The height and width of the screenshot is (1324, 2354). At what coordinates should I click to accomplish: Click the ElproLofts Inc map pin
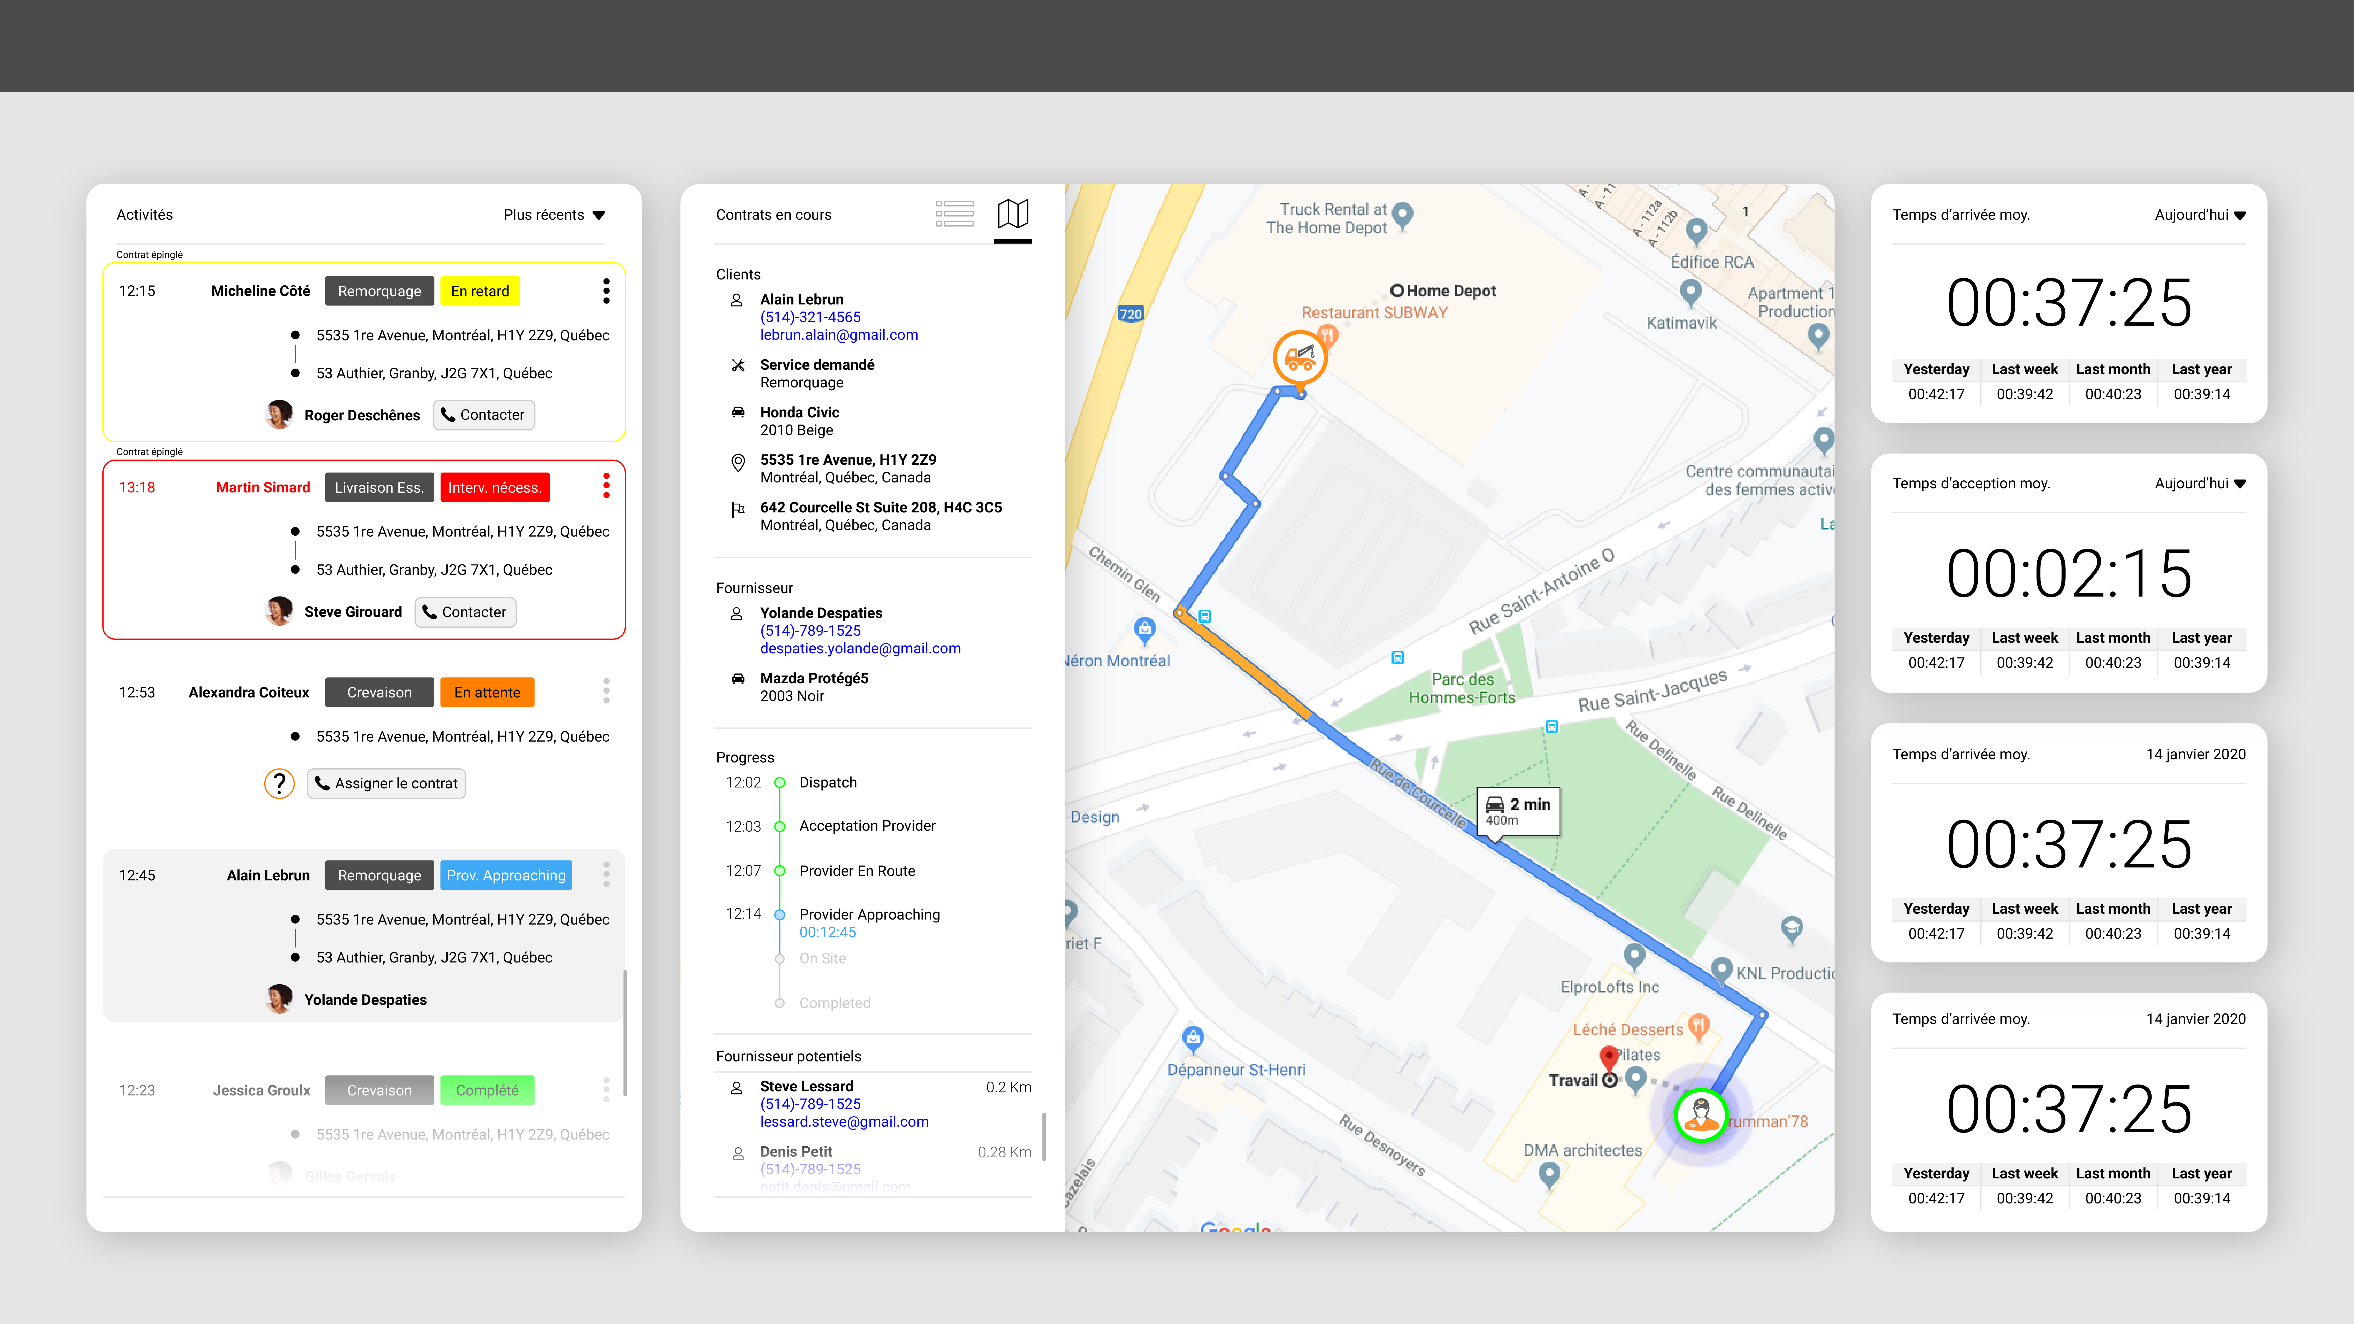[1634, 957]
